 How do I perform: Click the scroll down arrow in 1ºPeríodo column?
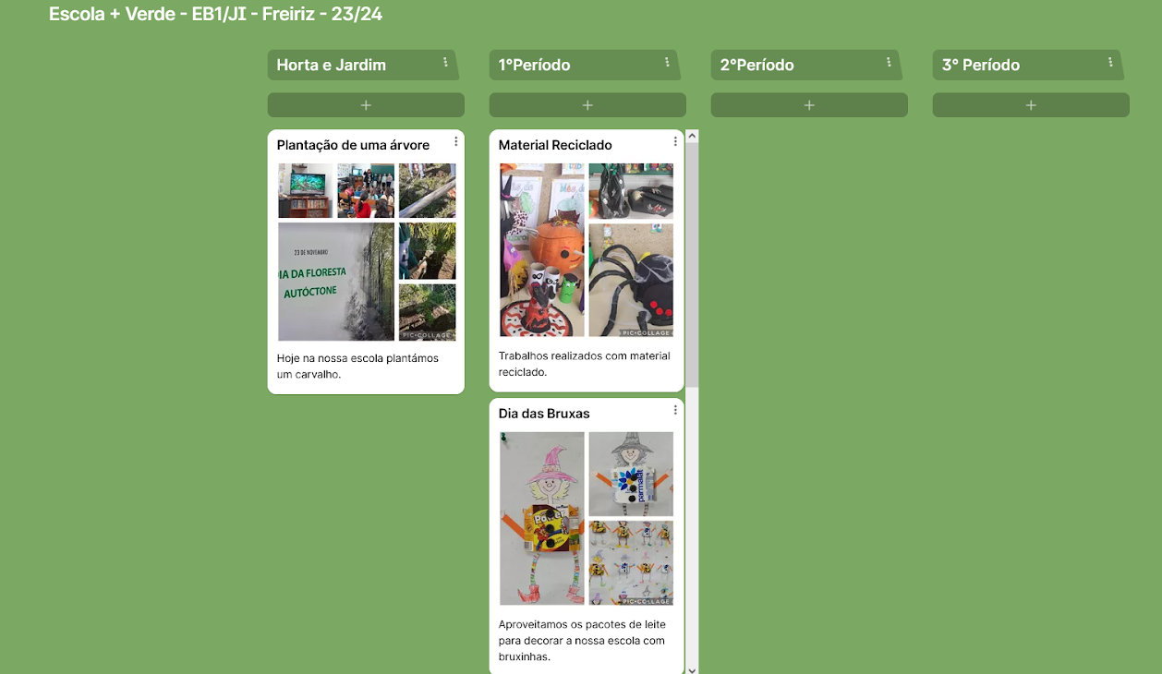tap(692, 668)
